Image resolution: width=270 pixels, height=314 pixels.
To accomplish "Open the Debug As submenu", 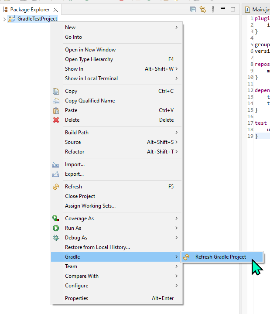I will click(x=116, y=238).
